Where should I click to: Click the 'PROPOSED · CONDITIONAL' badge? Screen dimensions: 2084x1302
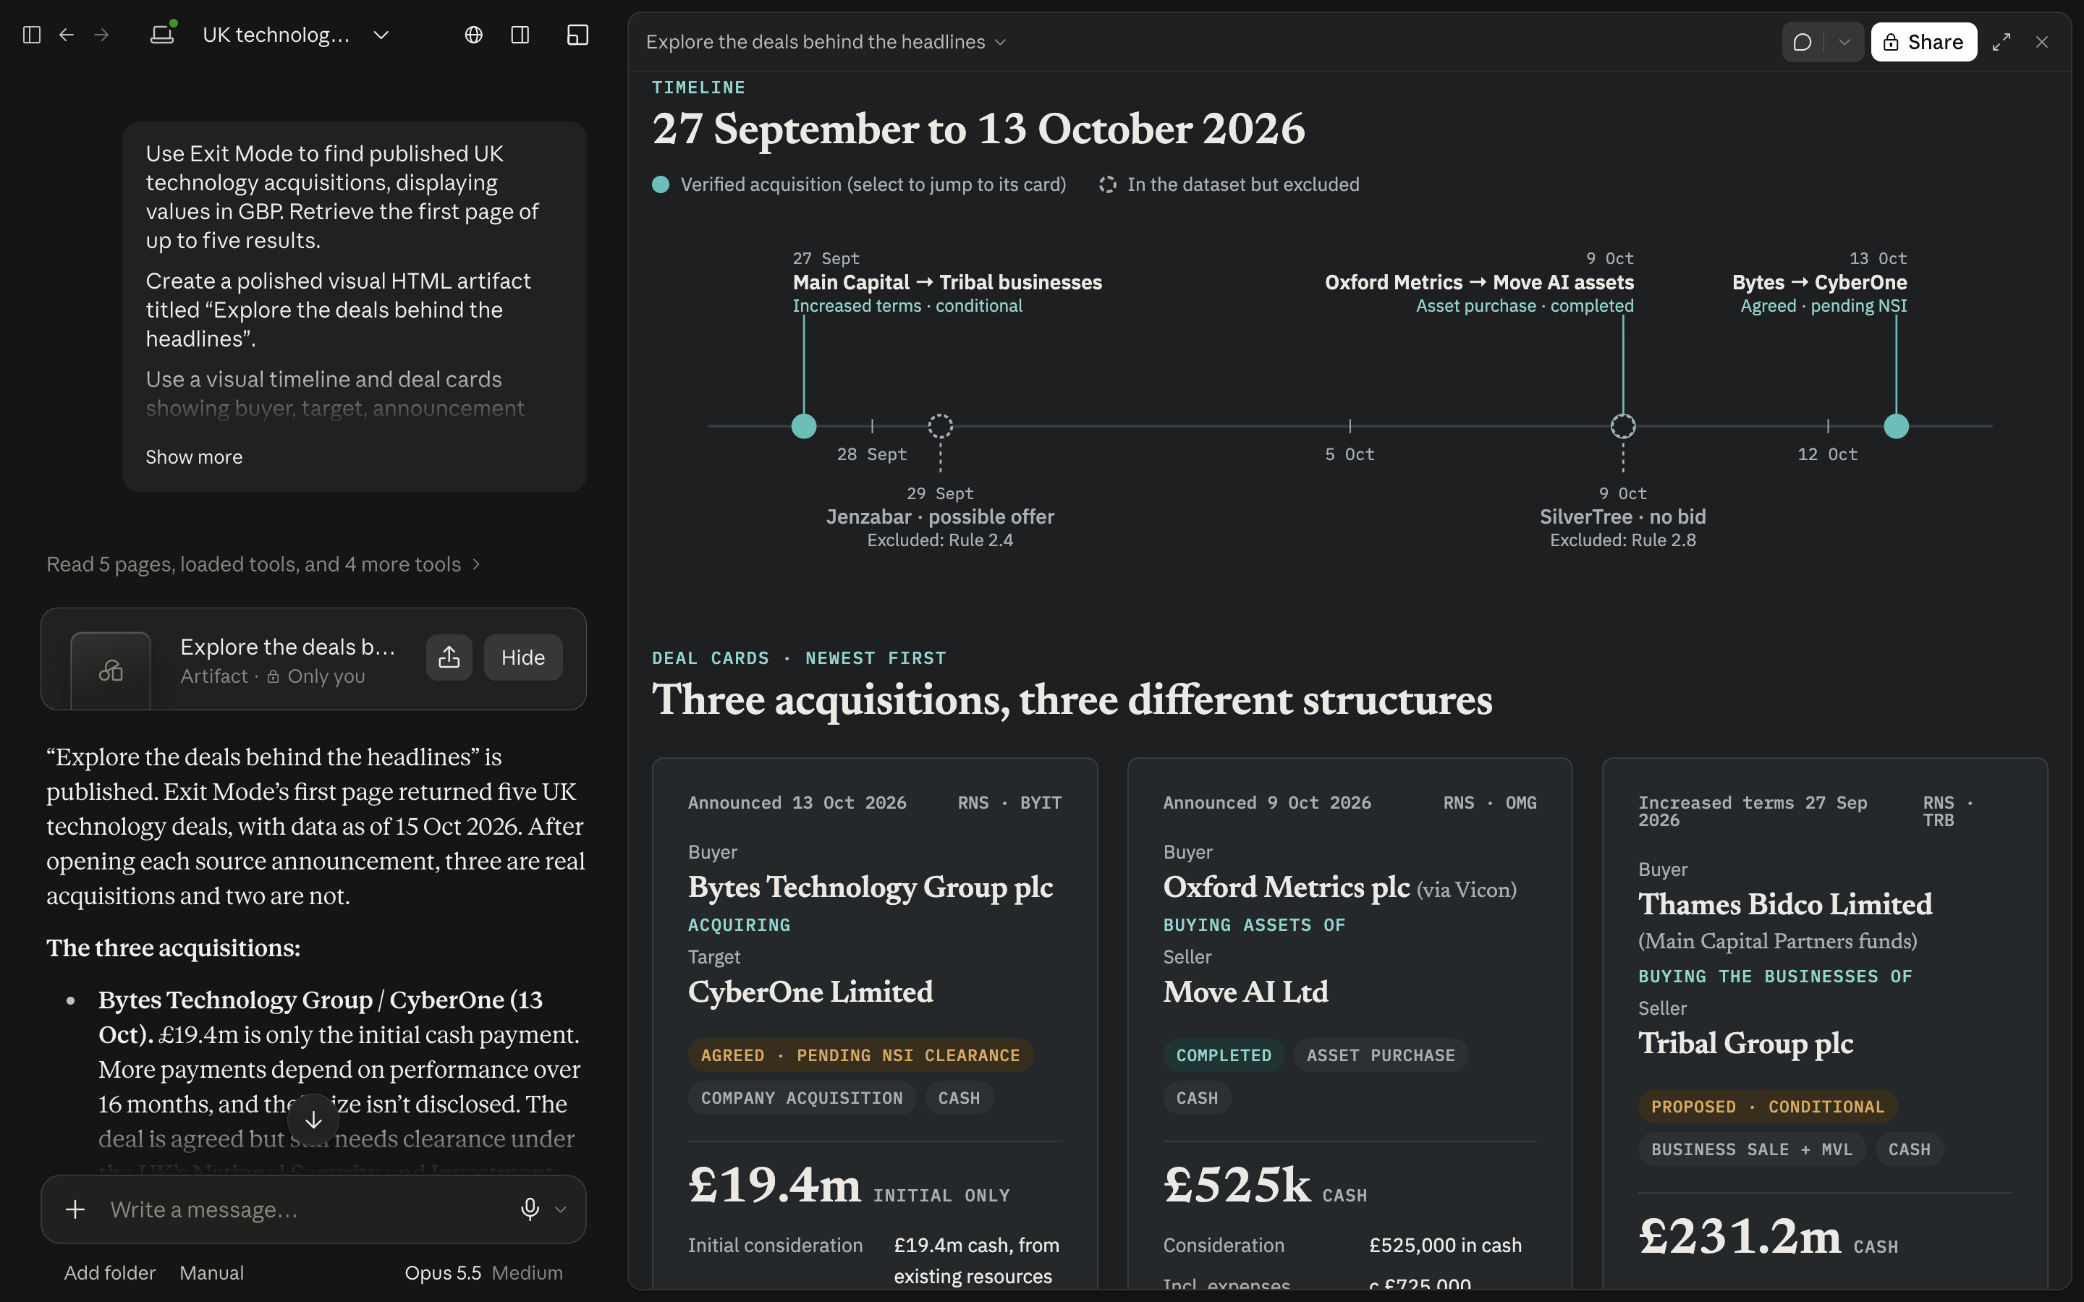tap(1768, 1107)
